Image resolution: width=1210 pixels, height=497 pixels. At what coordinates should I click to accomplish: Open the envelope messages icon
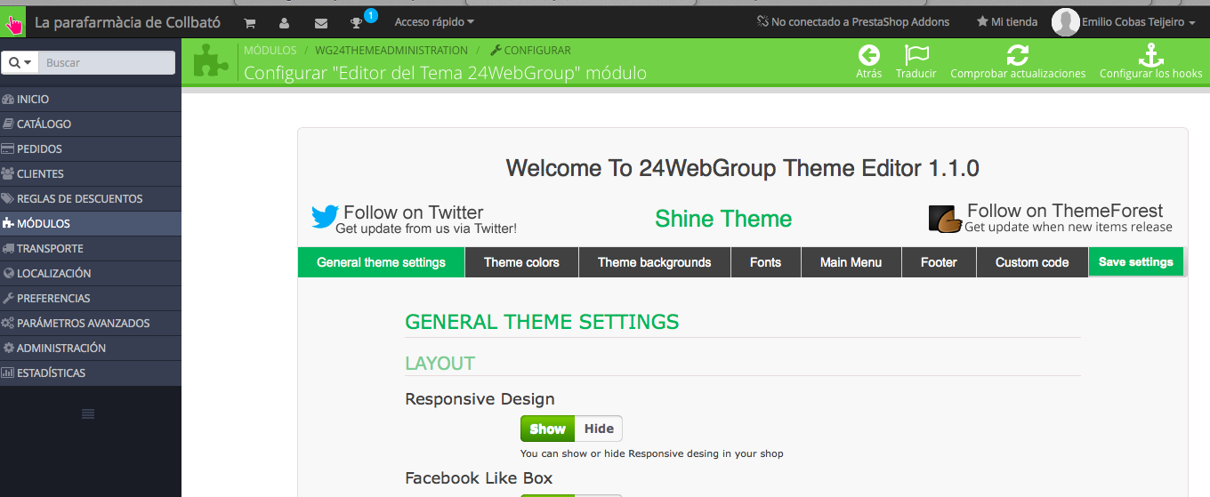click(321, 22)
